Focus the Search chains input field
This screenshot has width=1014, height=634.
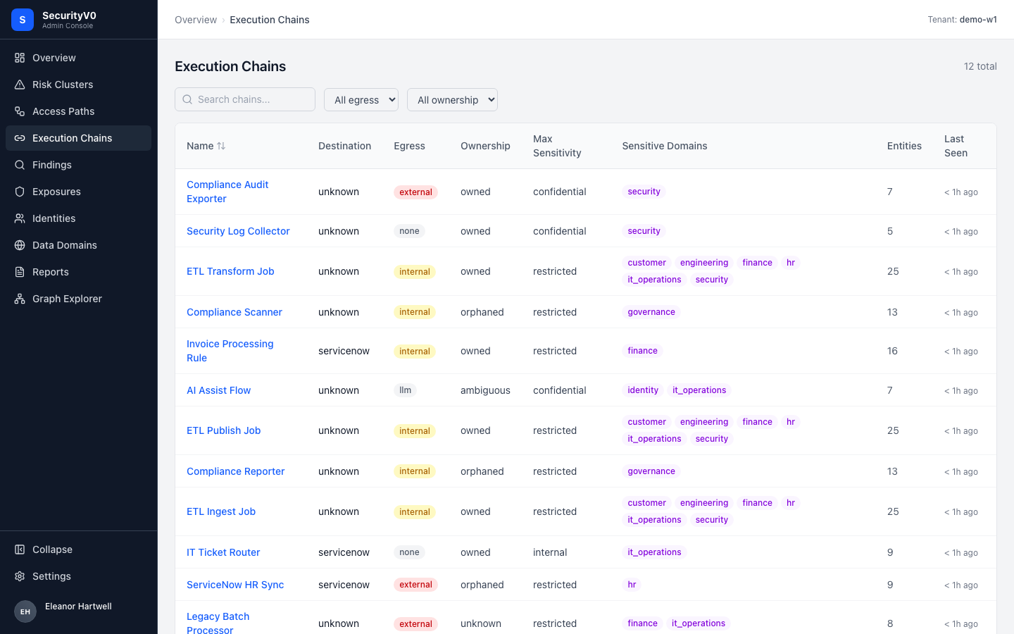[245, 99]
